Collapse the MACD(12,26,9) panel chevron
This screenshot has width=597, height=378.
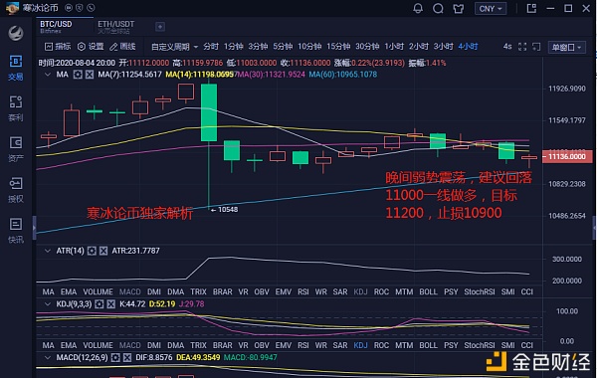(47, 357)
